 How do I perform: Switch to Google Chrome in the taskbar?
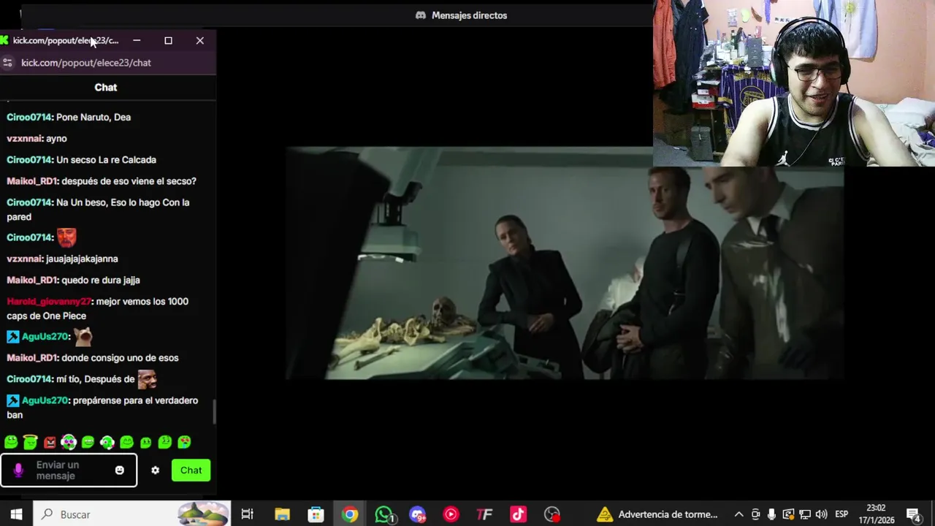[x=350, y=514]
